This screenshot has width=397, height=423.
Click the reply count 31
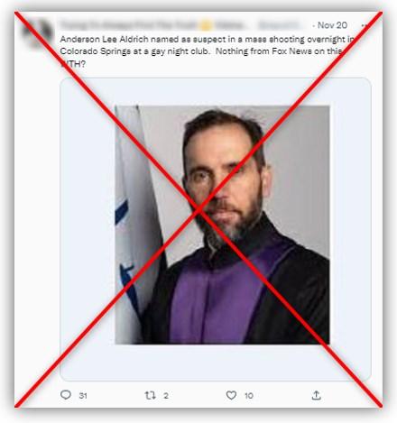83,396
